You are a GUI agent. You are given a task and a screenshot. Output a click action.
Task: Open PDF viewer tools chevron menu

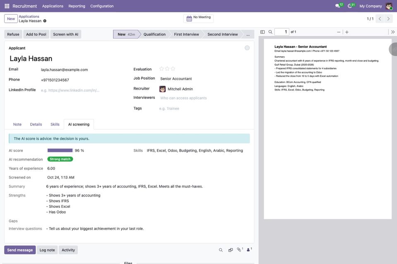(393, 32)
